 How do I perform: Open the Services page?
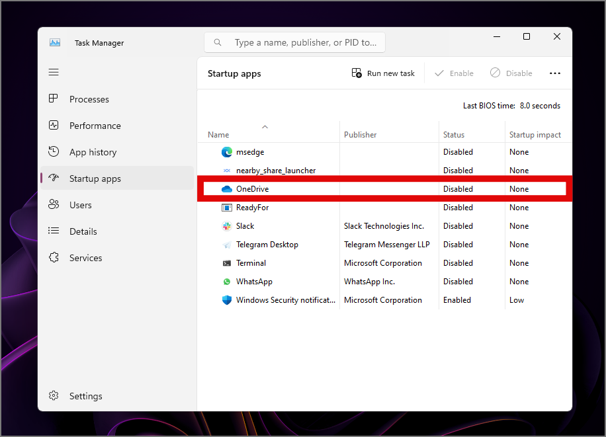tap(117, 258)
